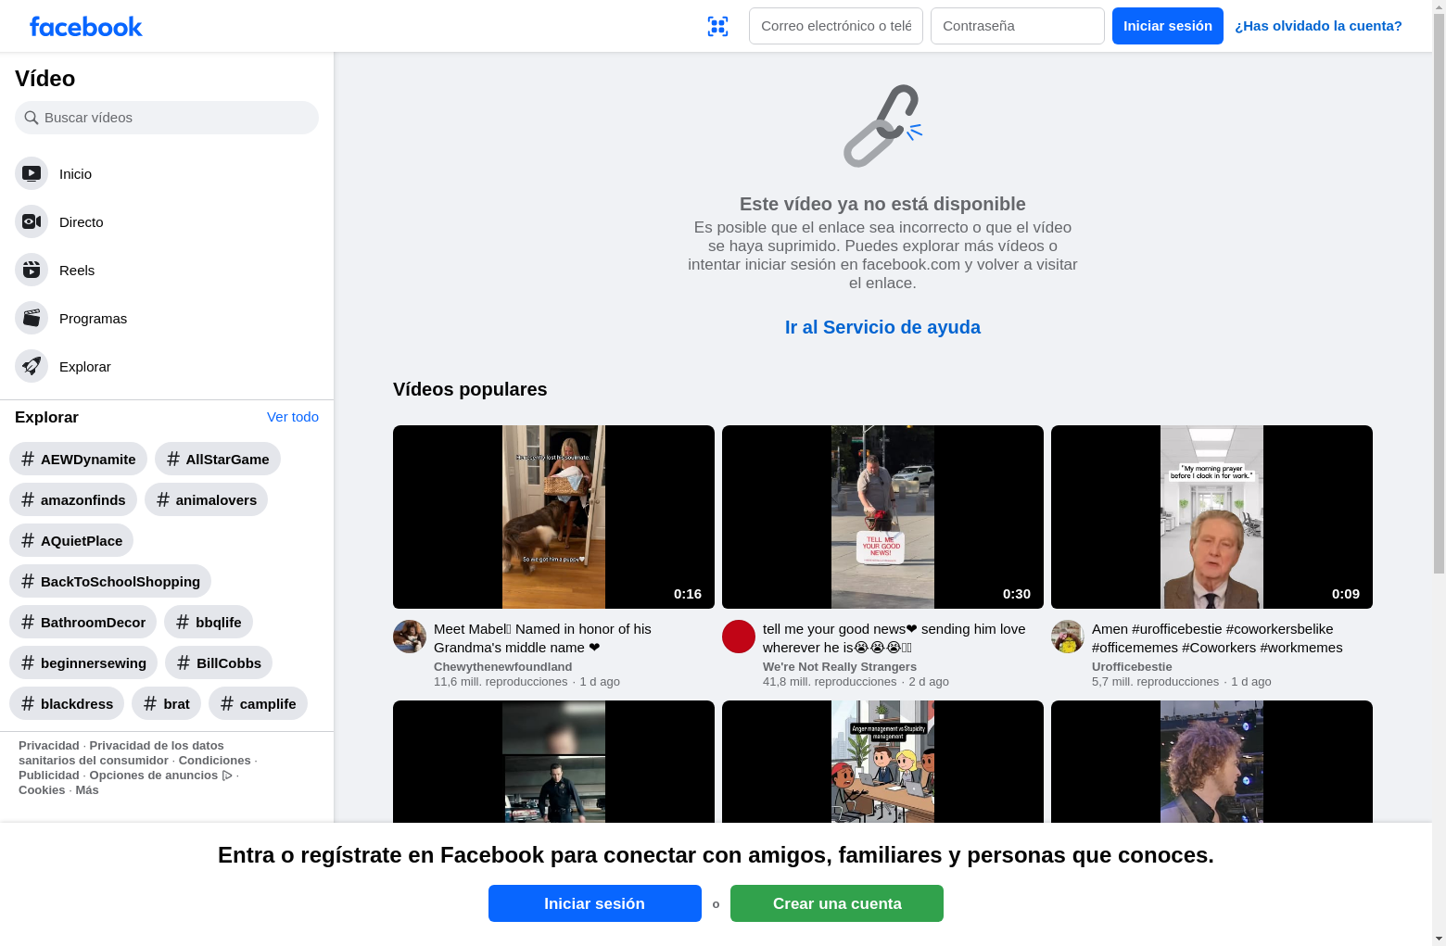Click ¿Has olvidado la cuenta? link
Screen dimensions: 1446x946
(1318, 26)
